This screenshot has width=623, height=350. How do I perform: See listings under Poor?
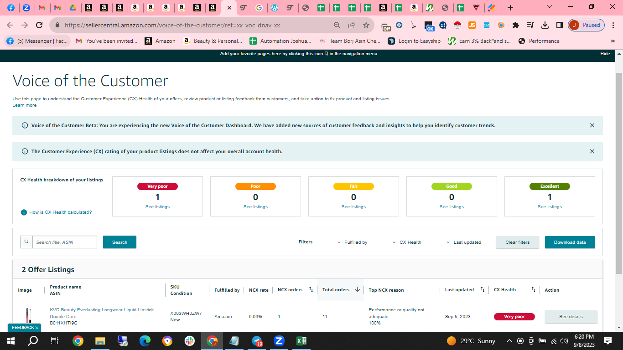click(x=255, y=207)
